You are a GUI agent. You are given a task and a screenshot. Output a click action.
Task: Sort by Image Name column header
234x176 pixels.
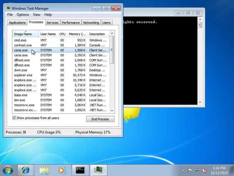click(26, 34)
